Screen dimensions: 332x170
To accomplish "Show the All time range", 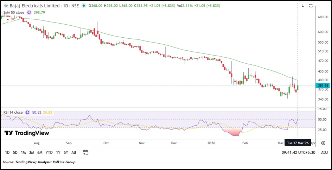I will pos(74,152).
